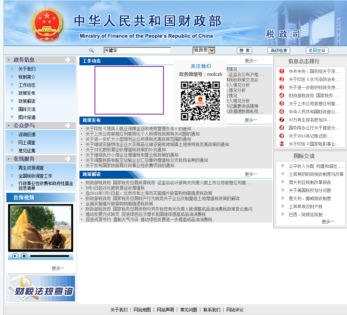
Task: Open 咨询反馈 sidebar item
Action: point(27,134)
